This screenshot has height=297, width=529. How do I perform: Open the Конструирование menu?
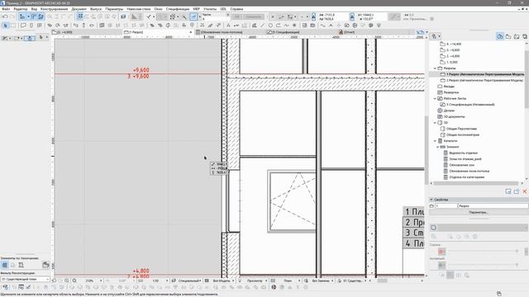[54, 9]
